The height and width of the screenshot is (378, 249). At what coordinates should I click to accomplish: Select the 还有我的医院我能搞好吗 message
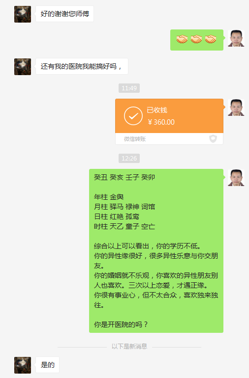tap(82, 66)
